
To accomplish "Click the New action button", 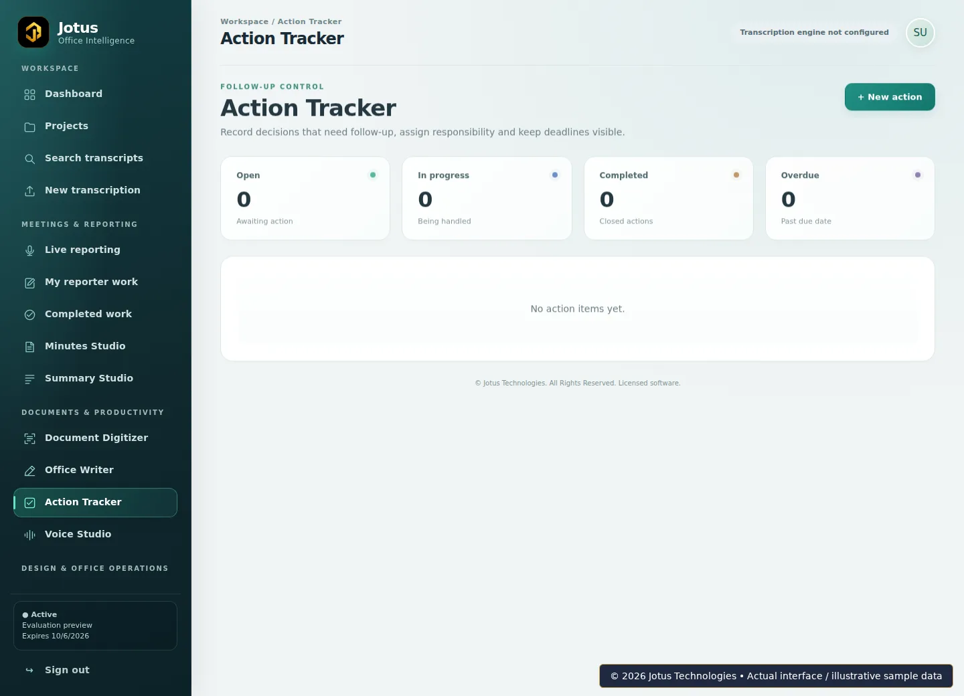I will pos(890,97).
